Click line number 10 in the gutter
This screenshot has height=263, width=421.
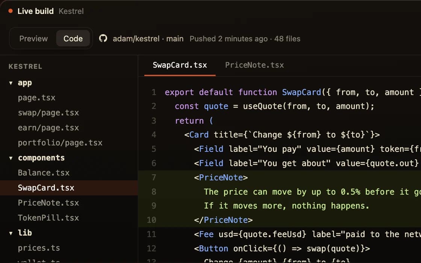point(151,220)
